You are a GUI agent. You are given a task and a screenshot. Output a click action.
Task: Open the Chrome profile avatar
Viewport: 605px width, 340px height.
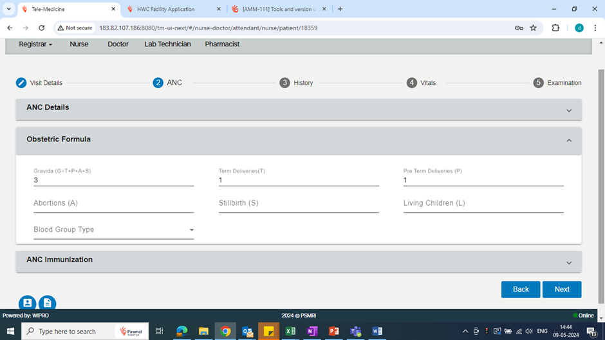(579, 28)
